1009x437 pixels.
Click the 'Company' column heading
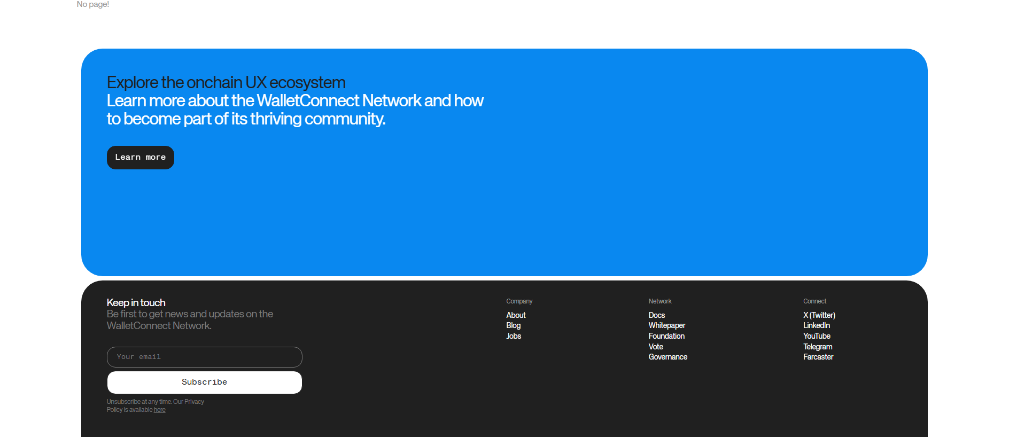click(x=519, y=301)
